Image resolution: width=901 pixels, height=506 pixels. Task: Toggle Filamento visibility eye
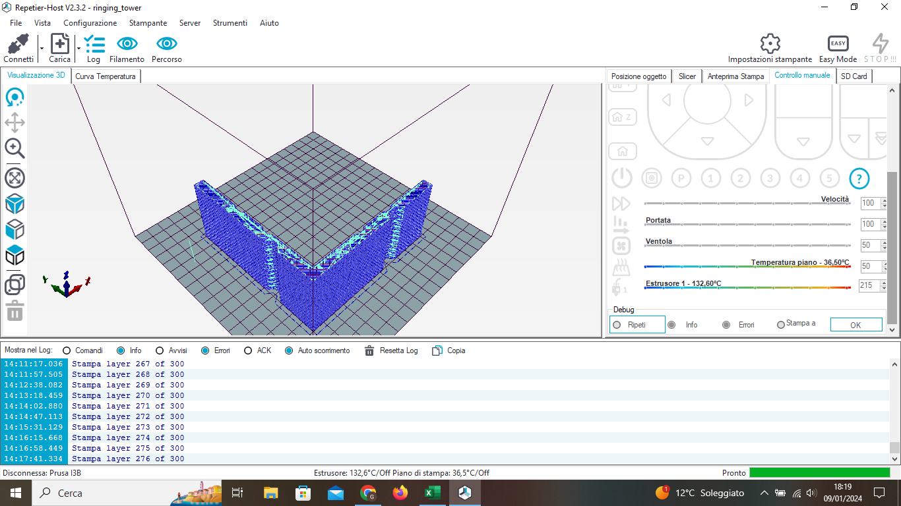(127, 44)
